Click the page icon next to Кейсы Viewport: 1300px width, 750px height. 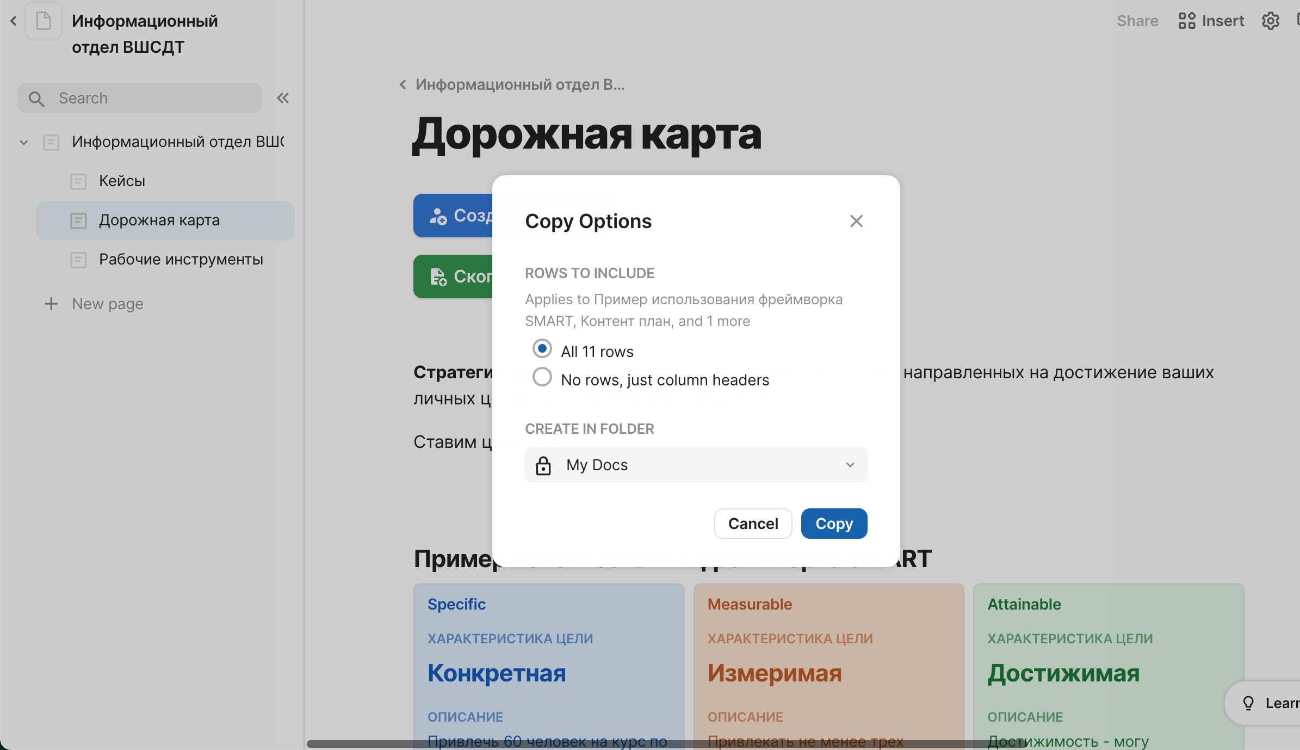(78, 181)
